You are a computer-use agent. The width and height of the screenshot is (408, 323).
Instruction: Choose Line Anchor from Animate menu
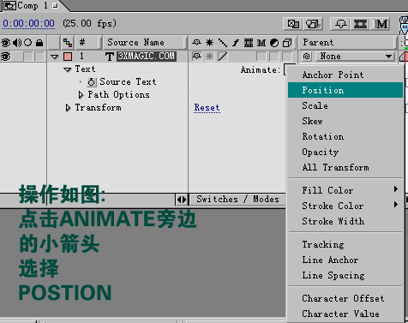click(x=345, y=260)
